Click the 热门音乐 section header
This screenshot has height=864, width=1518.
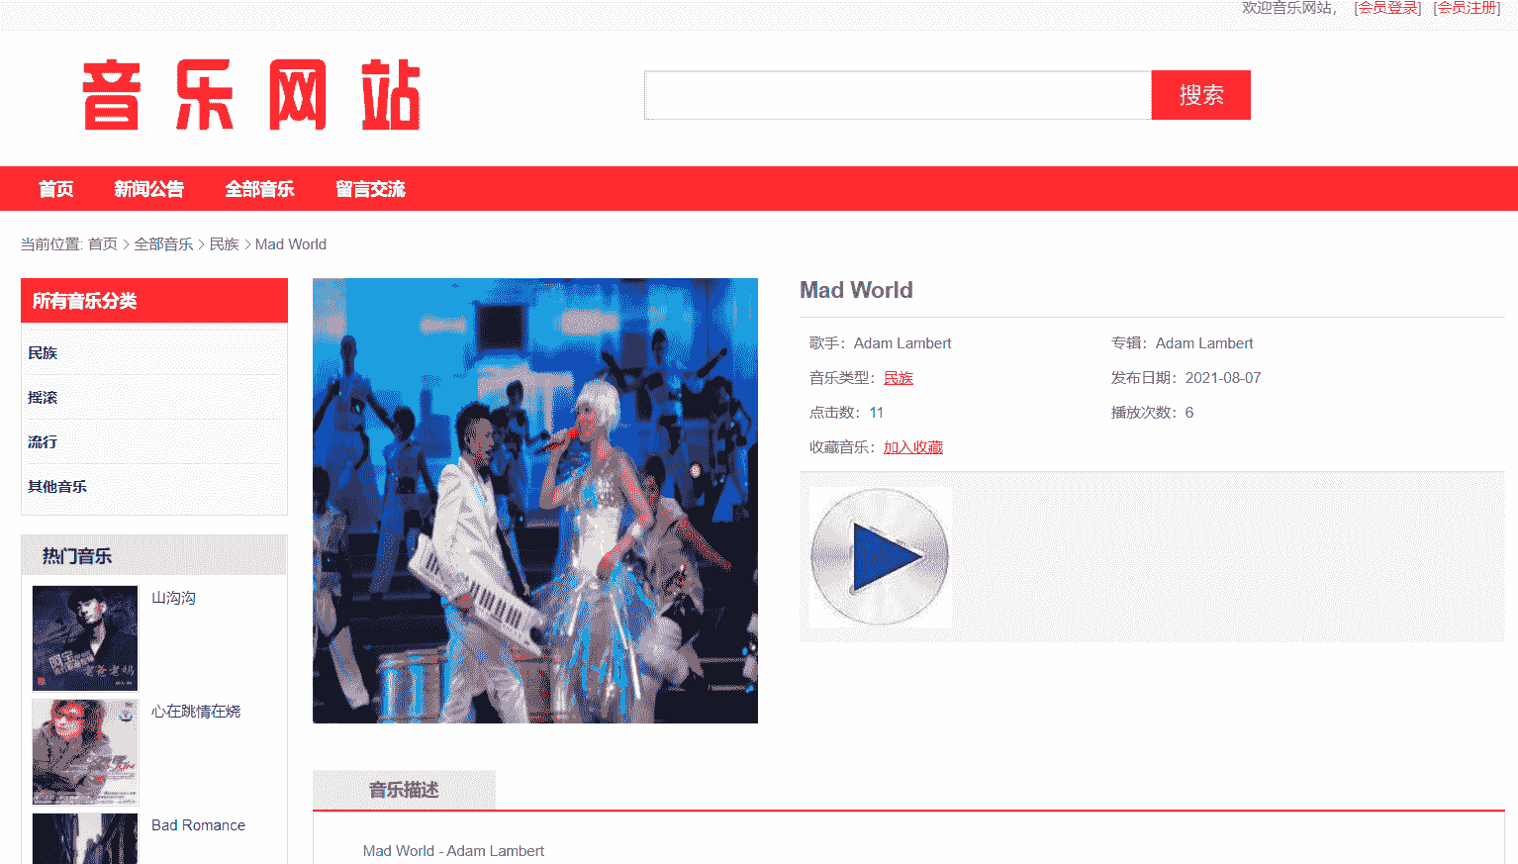pyautogui.click(x=154, y=555)
